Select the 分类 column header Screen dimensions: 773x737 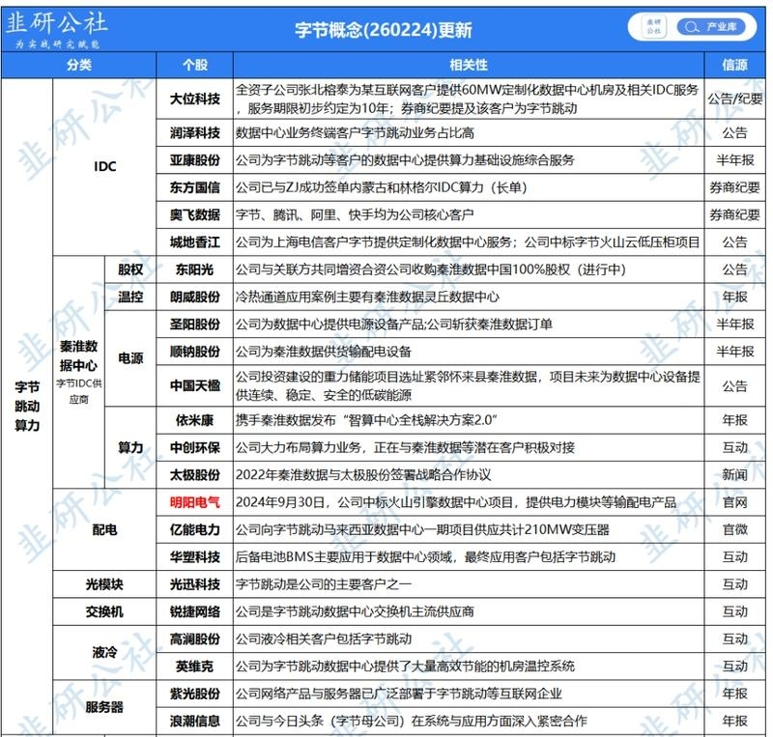(x=79, y=65)
